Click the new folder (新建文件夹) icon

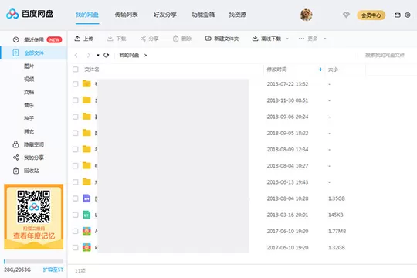(x=208, y=39)
